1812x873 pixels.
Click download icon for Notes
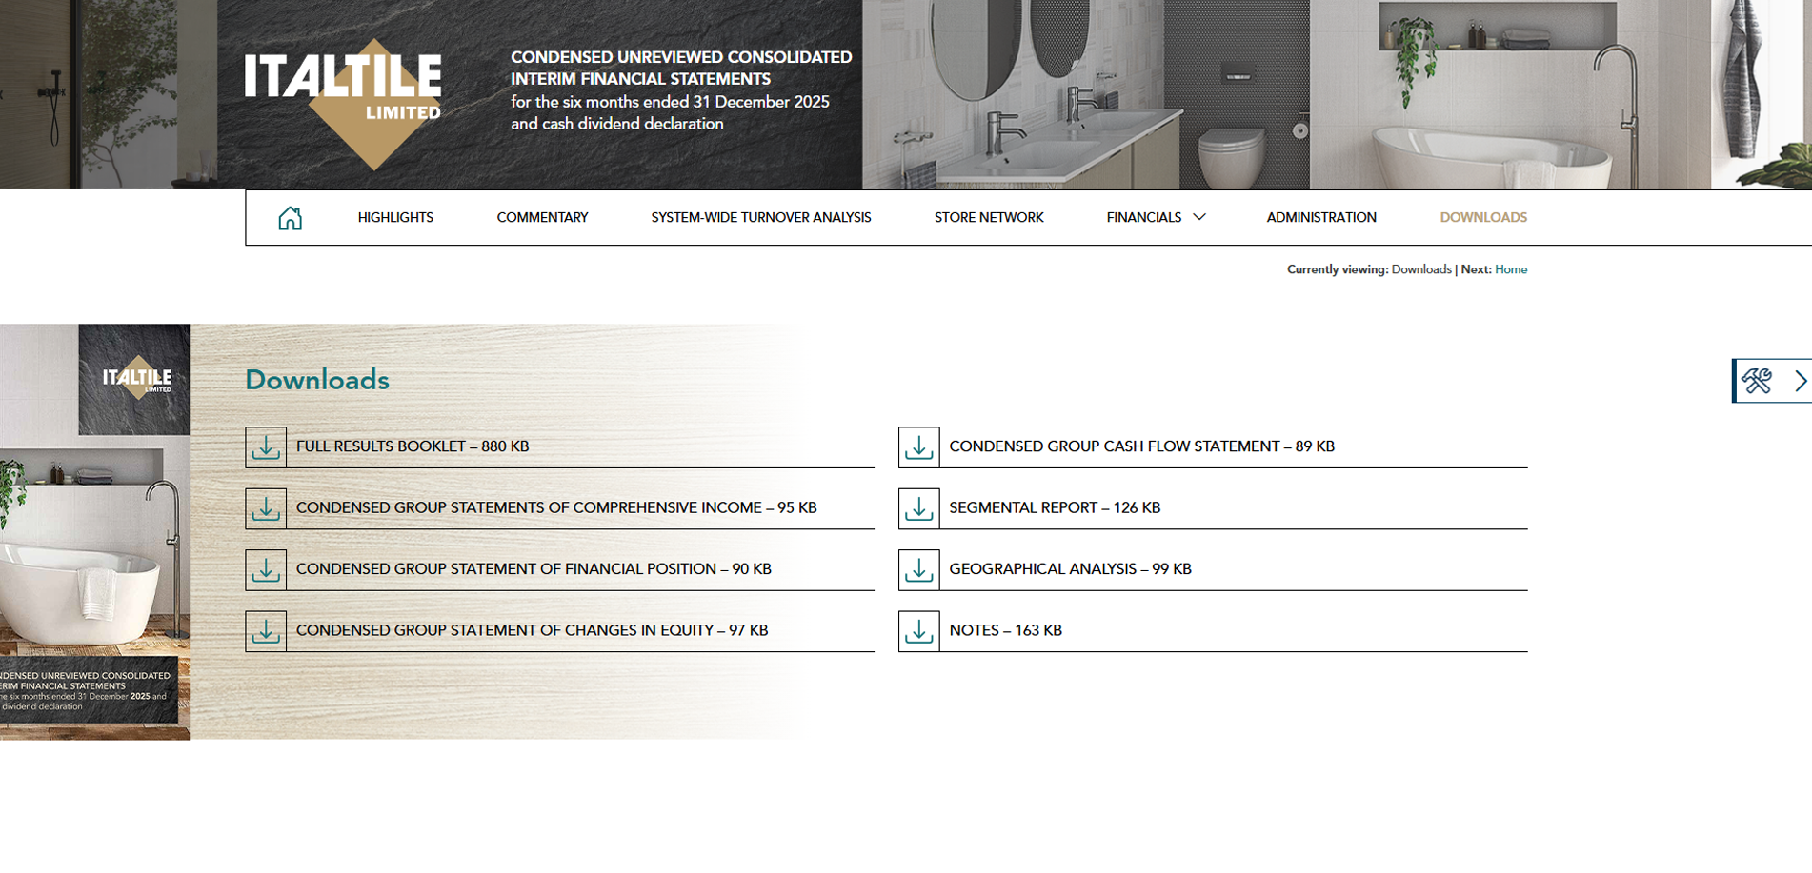click(x=919, y=630)
